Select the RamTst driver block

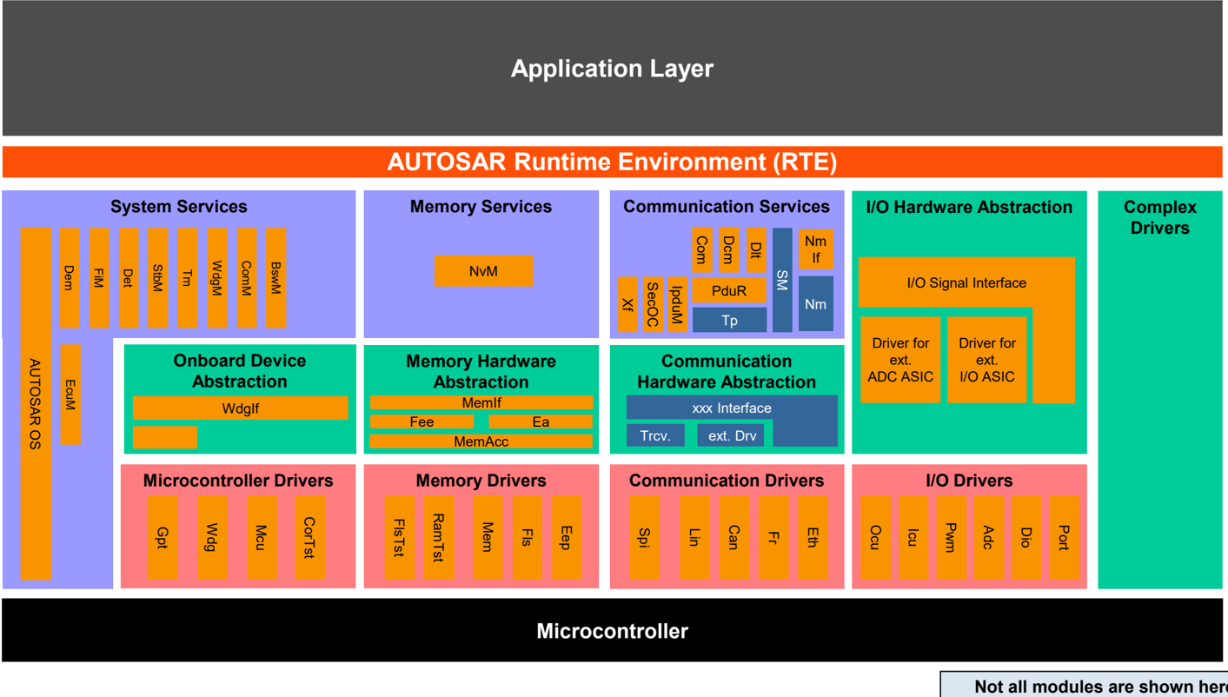pos(439,537)
